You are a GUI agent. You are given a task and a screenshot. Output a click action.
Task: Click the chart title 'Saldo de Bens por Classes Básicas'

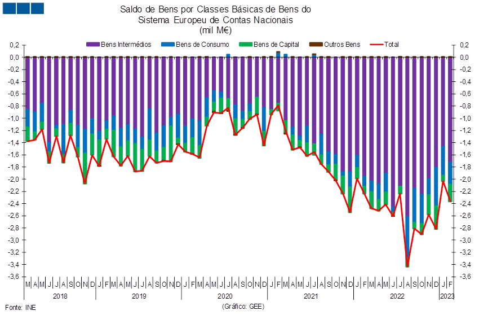215,10
